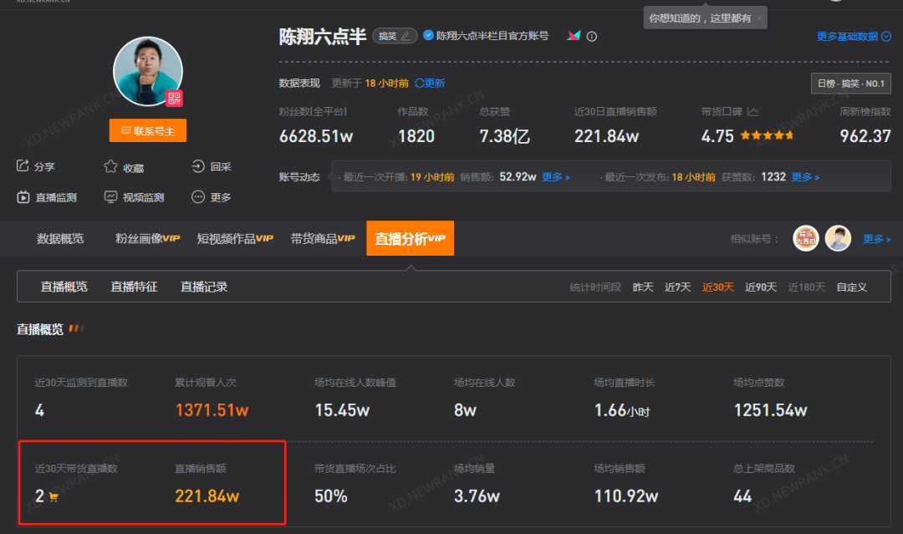Select 直播概览 sub-tab
Screen dimensions: 903x534
(64, 287)
